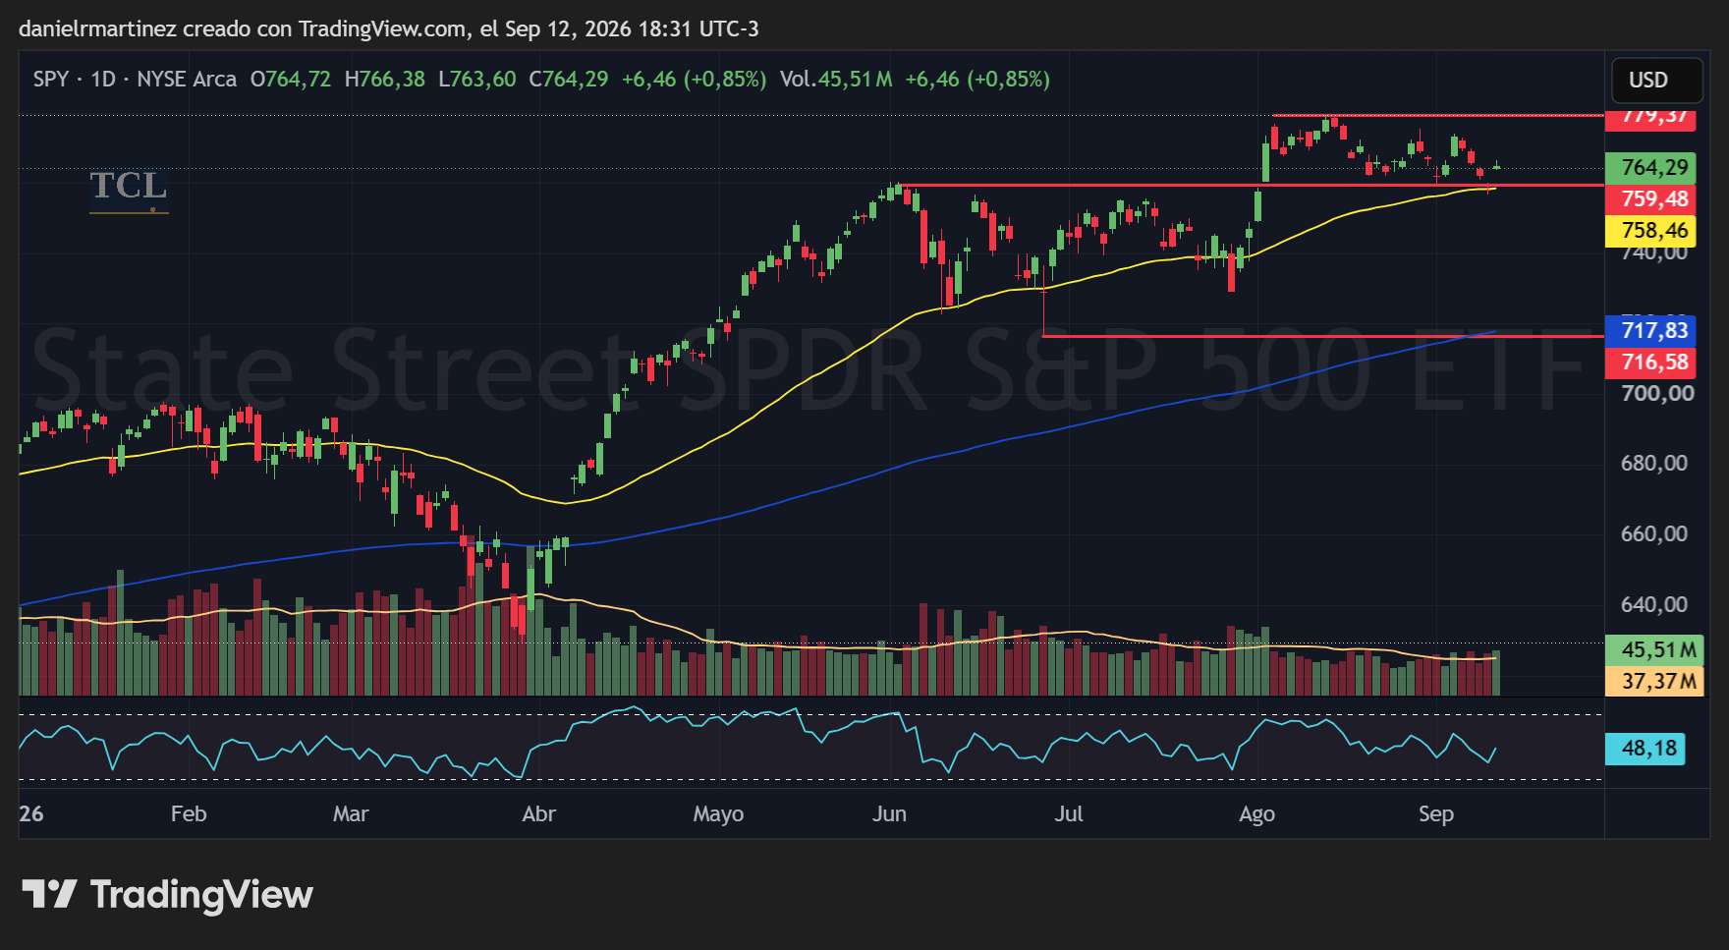
Task: Click the 660,00 price scale label
Action: click(x=1654, y=534)
